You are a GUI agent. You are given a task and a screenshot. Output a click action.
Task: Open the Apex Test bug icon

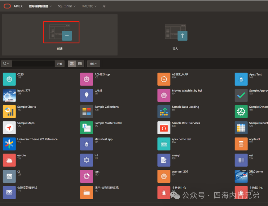[241, 79]
